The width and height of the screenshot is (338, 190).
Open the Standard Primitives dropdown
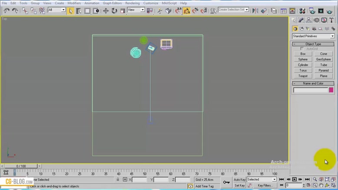click(313, 36)
